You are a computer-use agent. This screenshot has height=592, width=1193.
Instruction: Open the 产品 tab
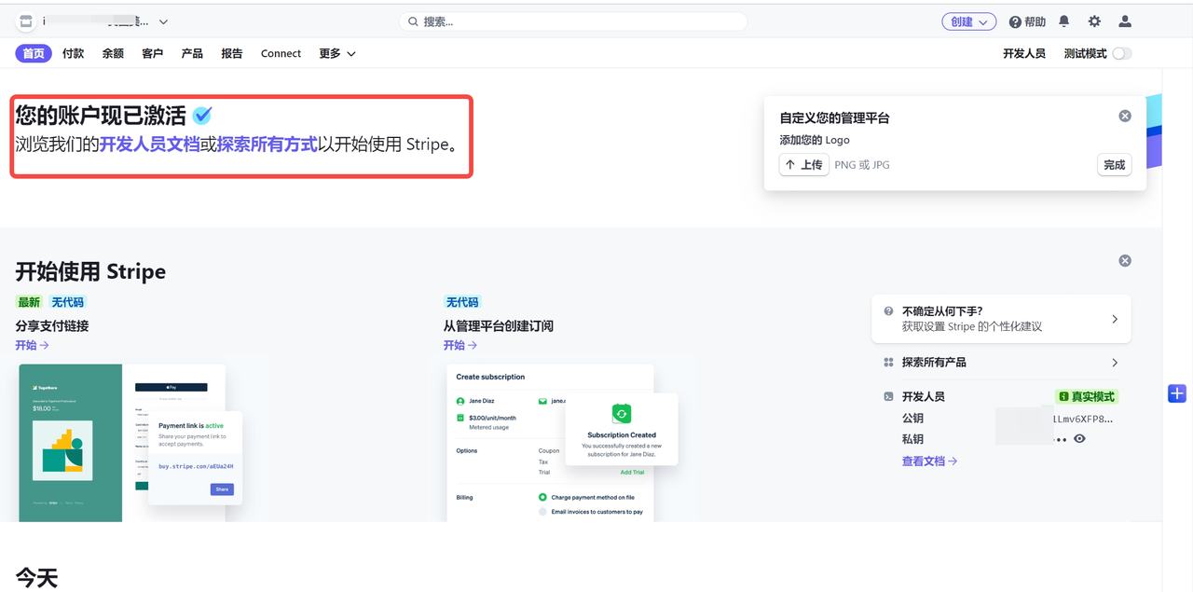[x=192, y=53]
